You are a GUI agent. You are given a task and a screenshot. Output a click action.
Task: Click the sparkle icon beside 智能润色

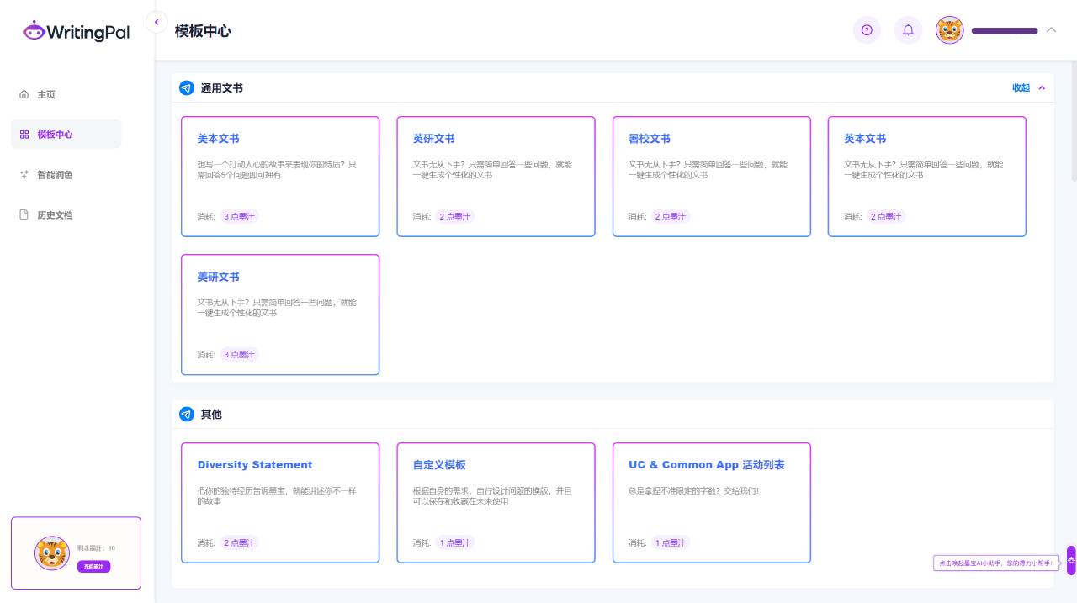(x=25, y=175)
